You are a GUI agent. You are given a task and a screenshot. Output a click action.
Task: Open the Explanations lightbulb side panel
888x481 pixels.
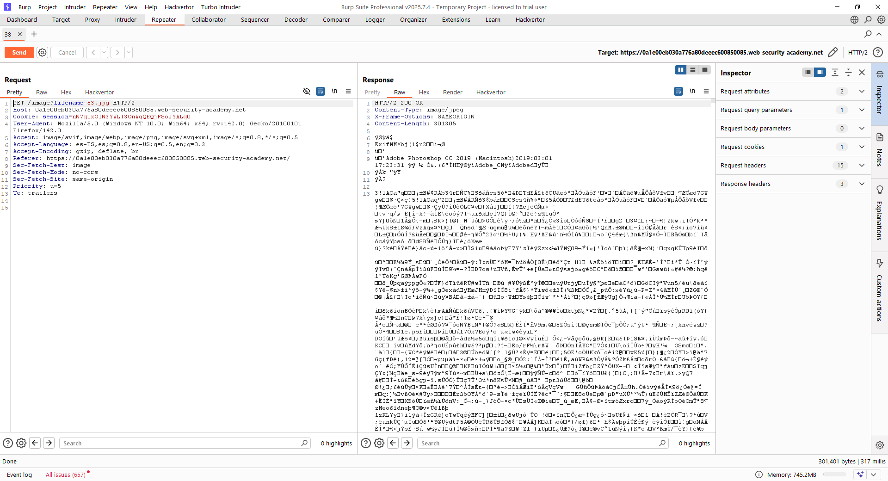pyautogui.click(x=880, y=190)
